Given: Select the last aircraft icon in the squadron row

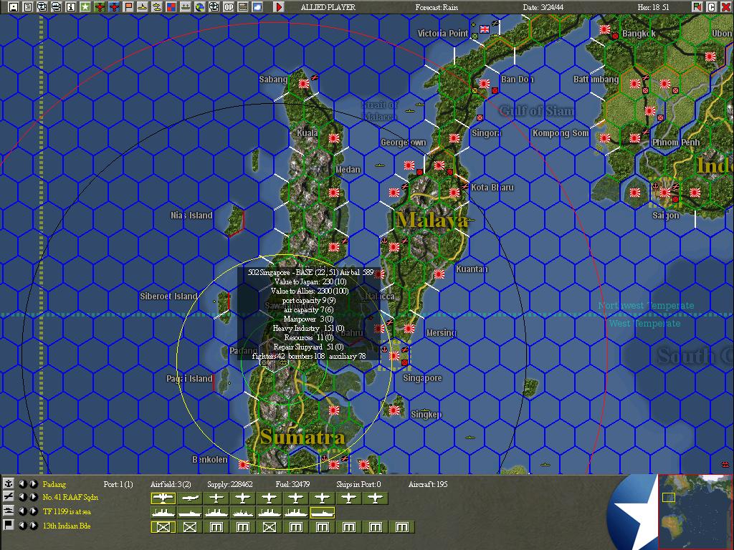Looking at the screenshot, I should pyautogui.click(x=376, y=498).
